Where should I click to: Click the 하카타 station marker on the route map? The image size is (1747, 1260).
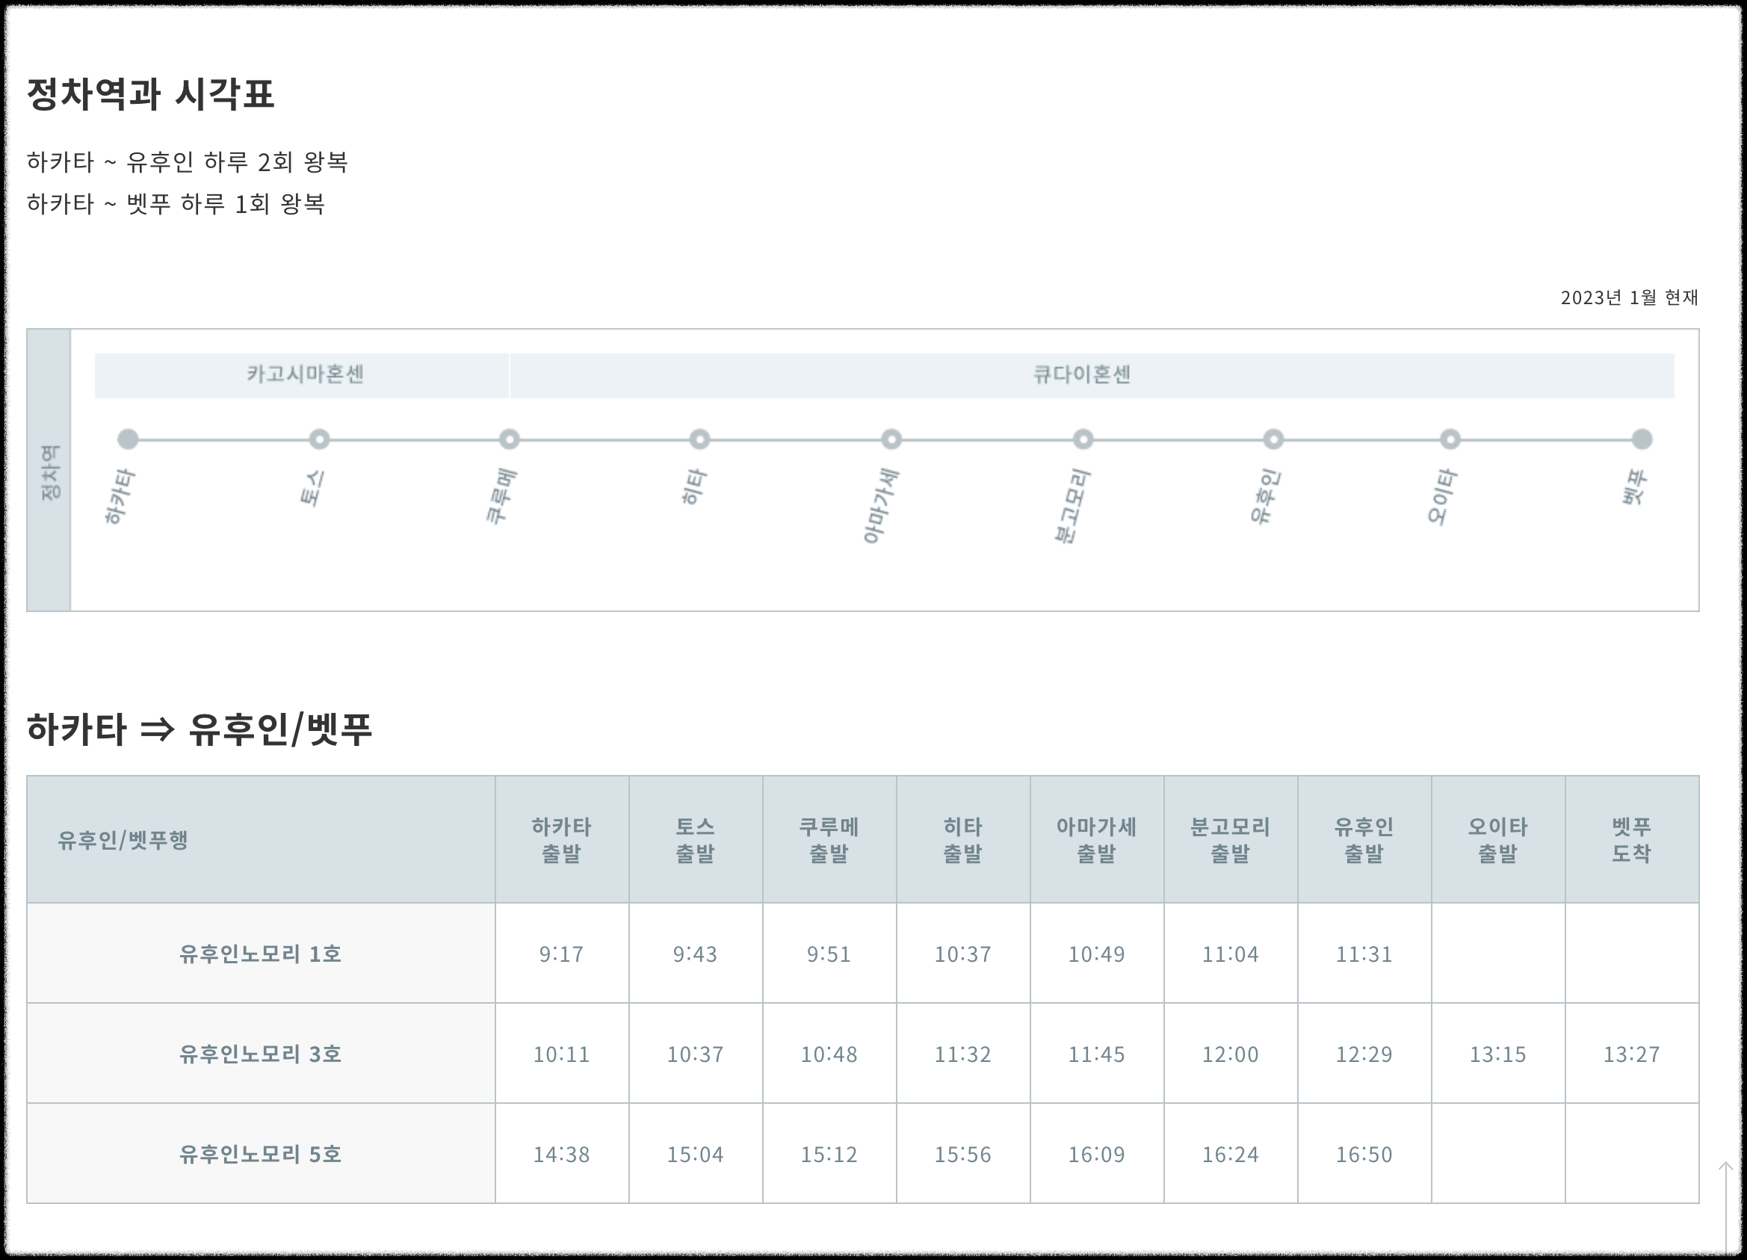click(x=128, y=439)
